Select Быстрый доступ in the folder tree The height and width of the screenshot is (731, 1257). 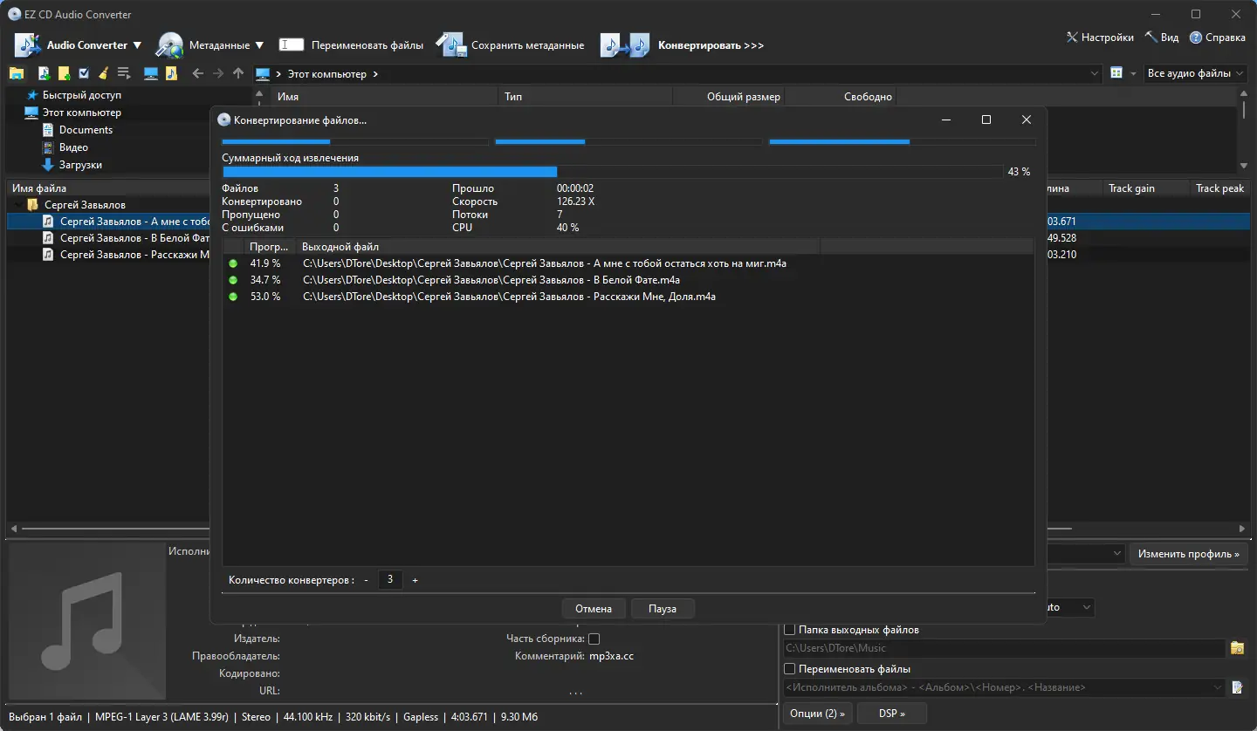tap(82, 95)
